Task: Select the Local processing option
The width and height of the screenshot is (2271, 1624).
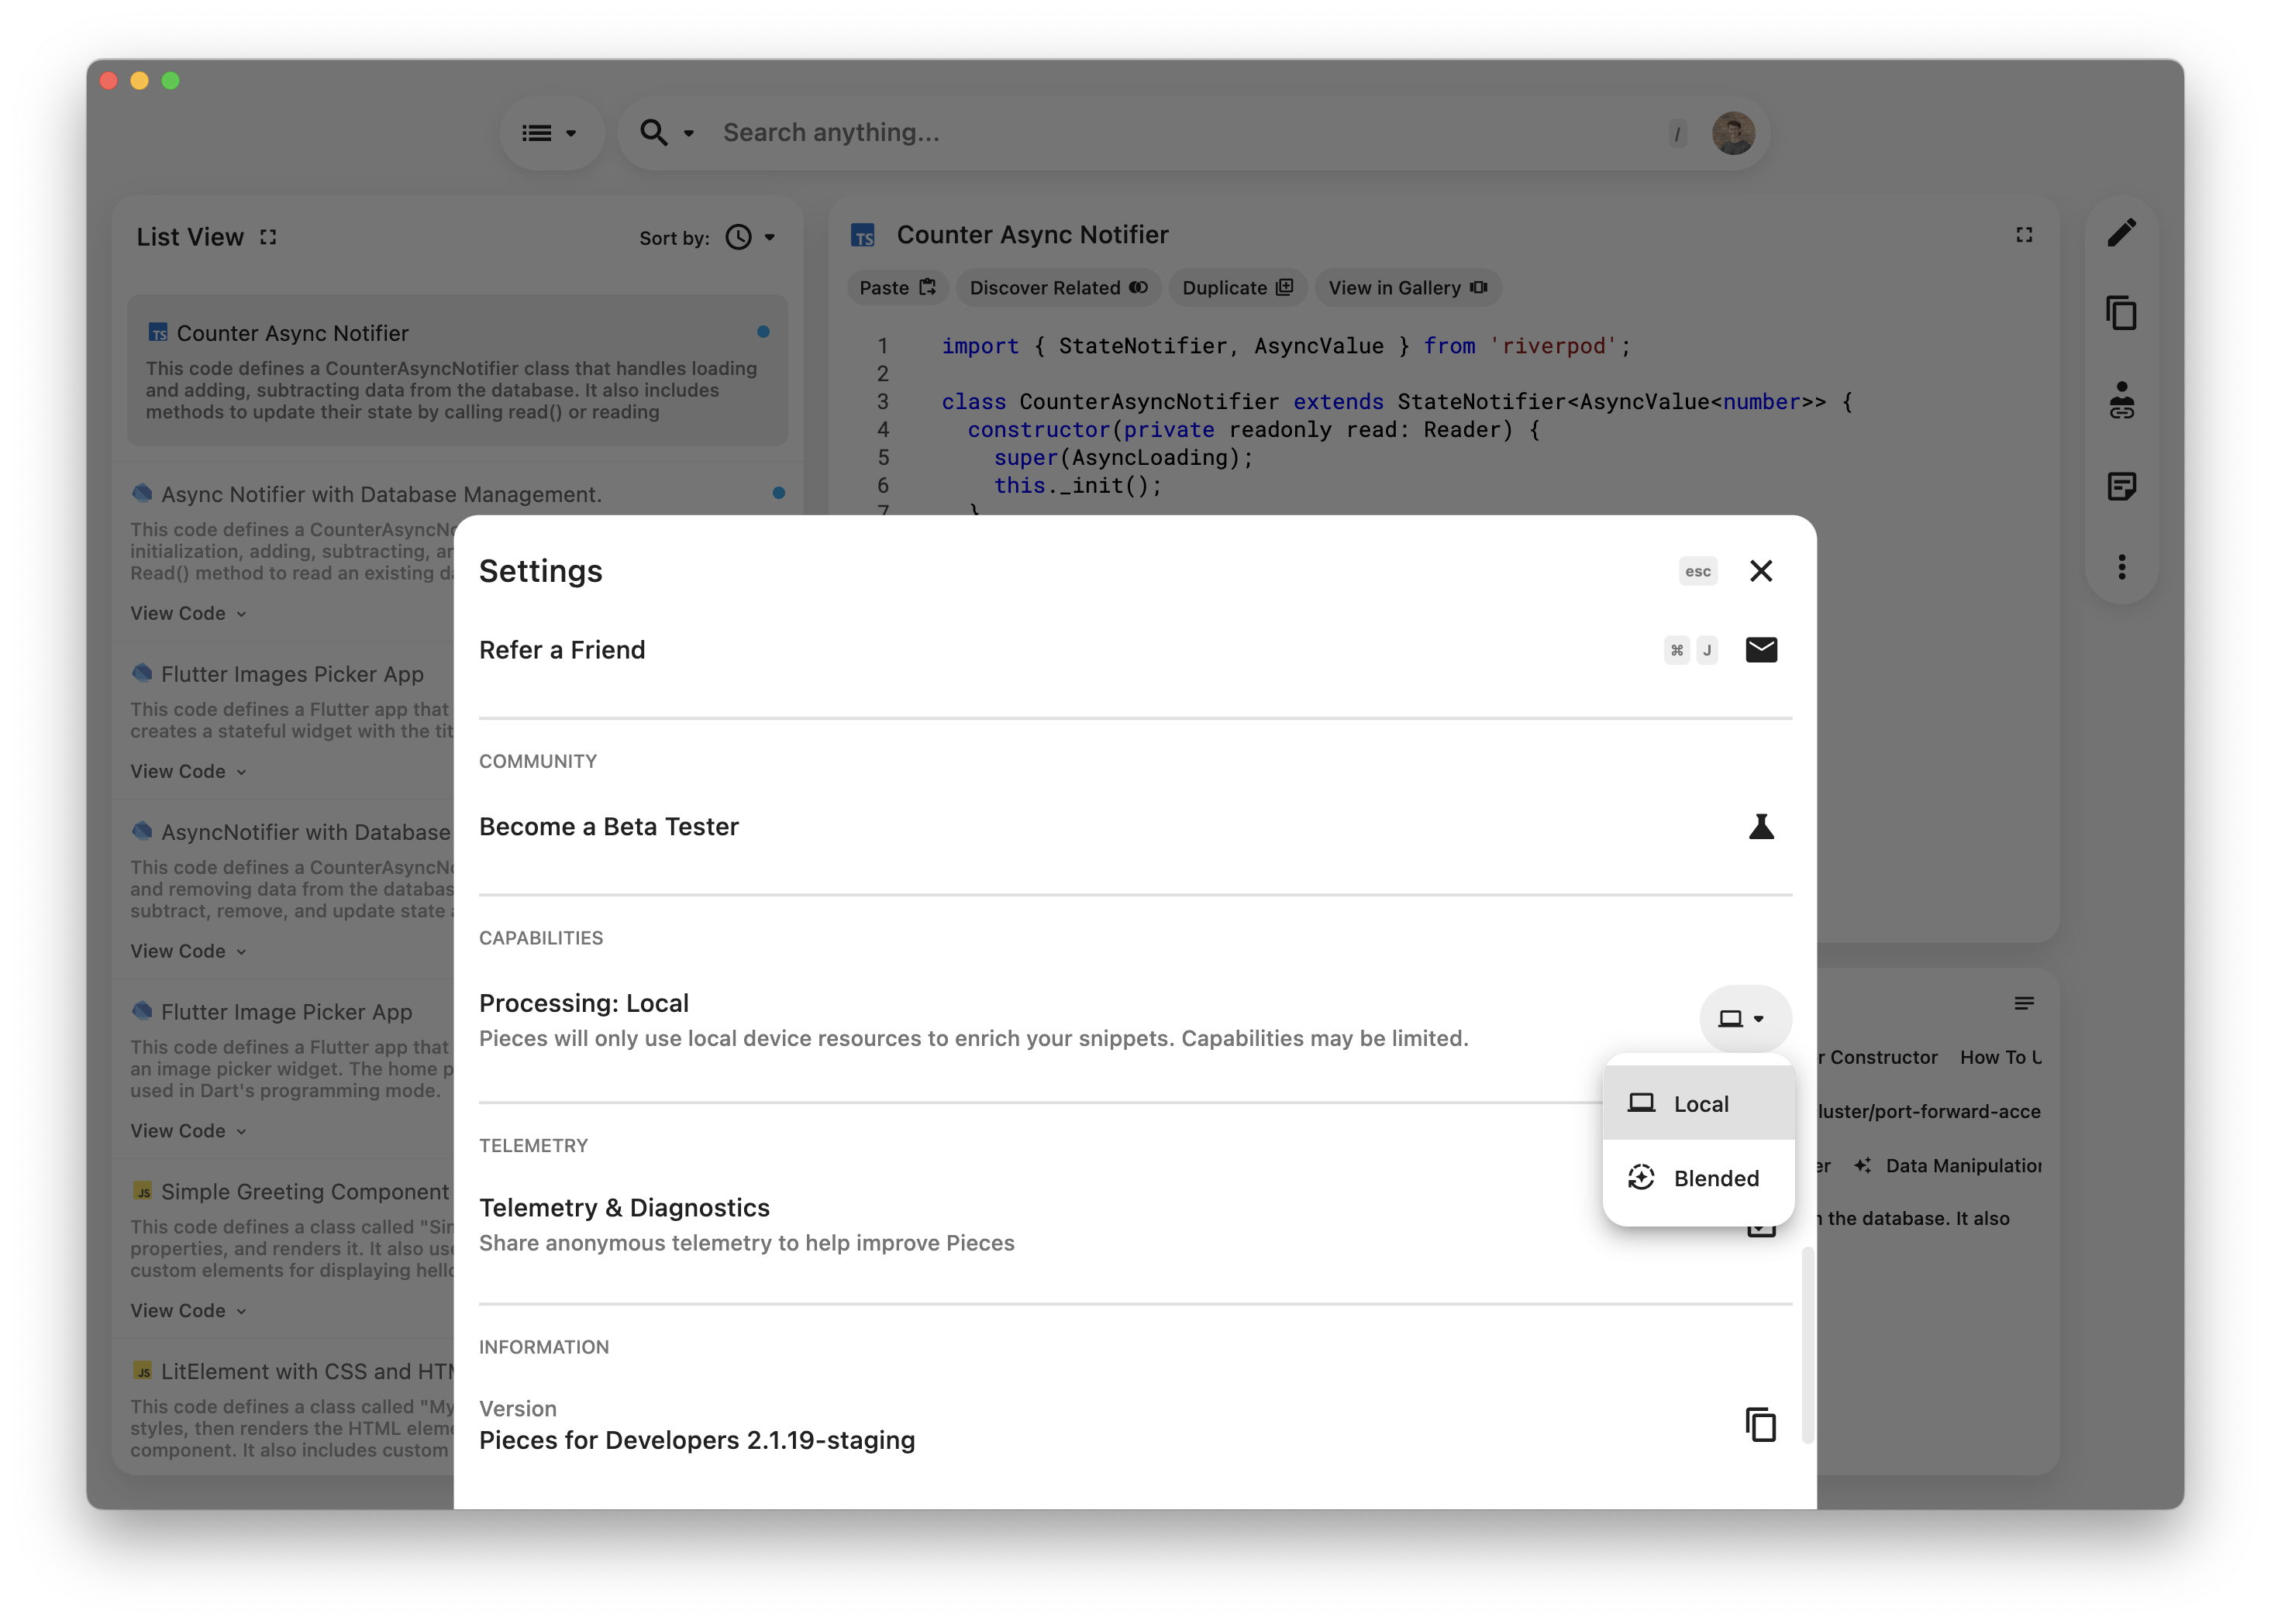Action: (x=1699, y=1104)
